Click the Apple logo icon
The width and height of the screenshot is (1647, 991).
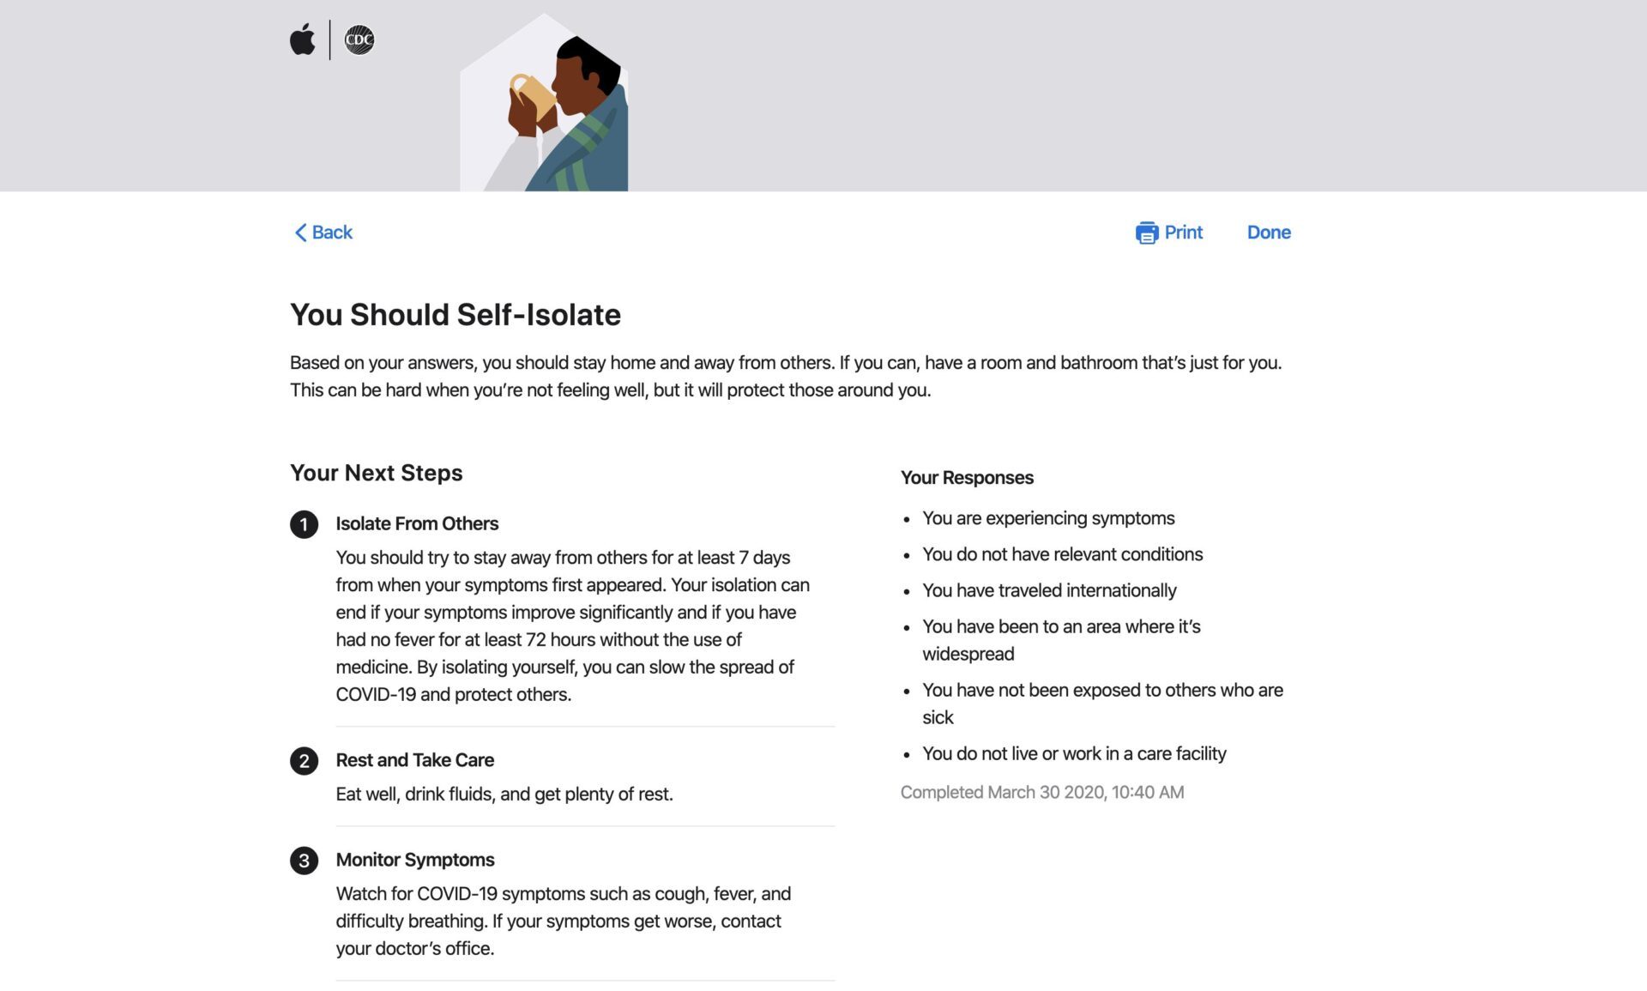302,39
